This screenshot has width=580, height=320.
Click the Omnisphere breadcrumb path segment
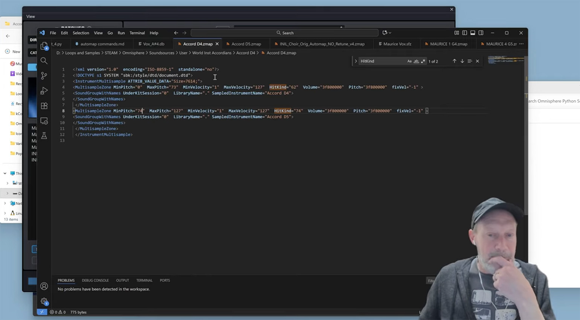tap(133, 53)
